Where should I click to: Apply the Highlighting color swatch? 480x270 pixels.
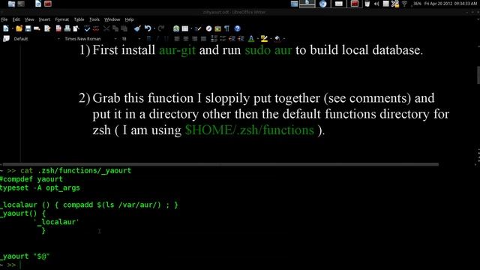[x=264, y=38]
